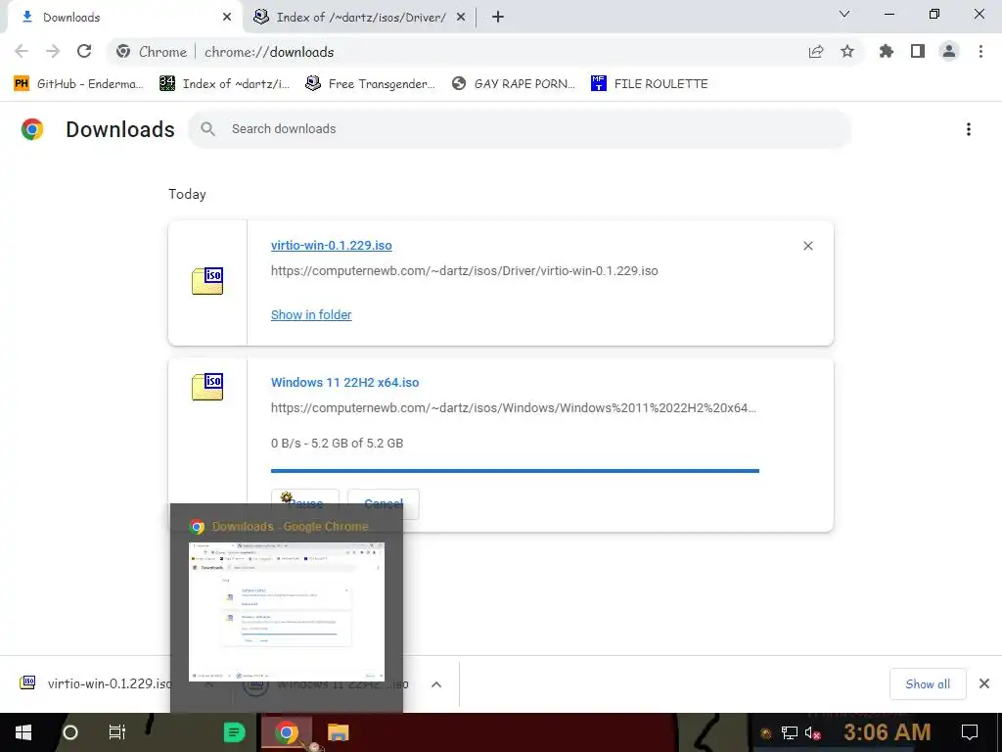Viewport: 1002px width, 752px height.
Task: Switch to the Downloads tab
Action: pyautogui.click(x=124, y=18)
